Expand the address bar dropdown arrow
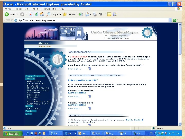The image size is (185, 139). (x=170, y=20)
